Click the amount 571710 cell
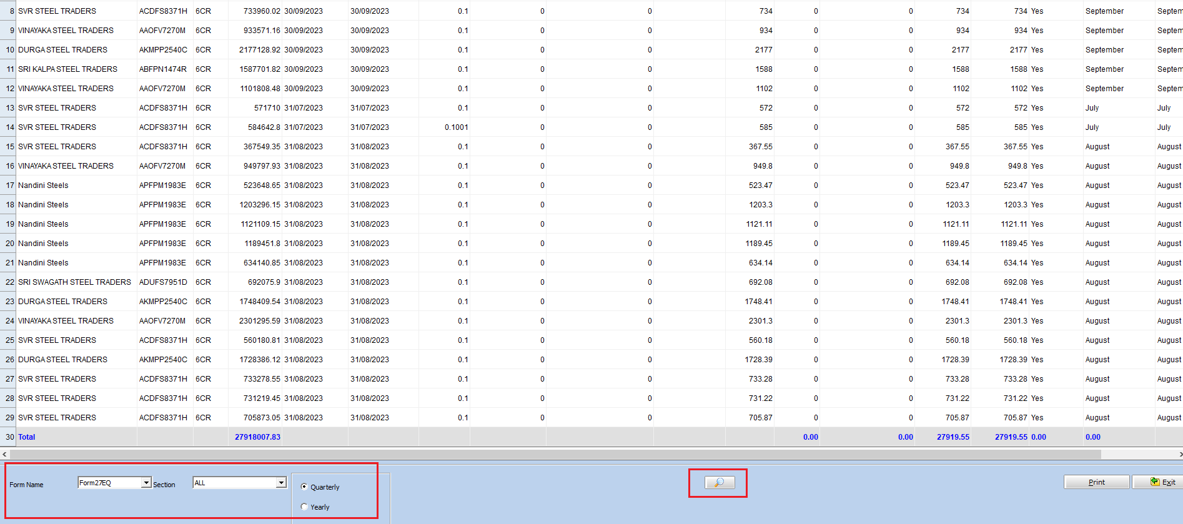The height and width of the screenshot is (524, 1183). click(255, 107)
